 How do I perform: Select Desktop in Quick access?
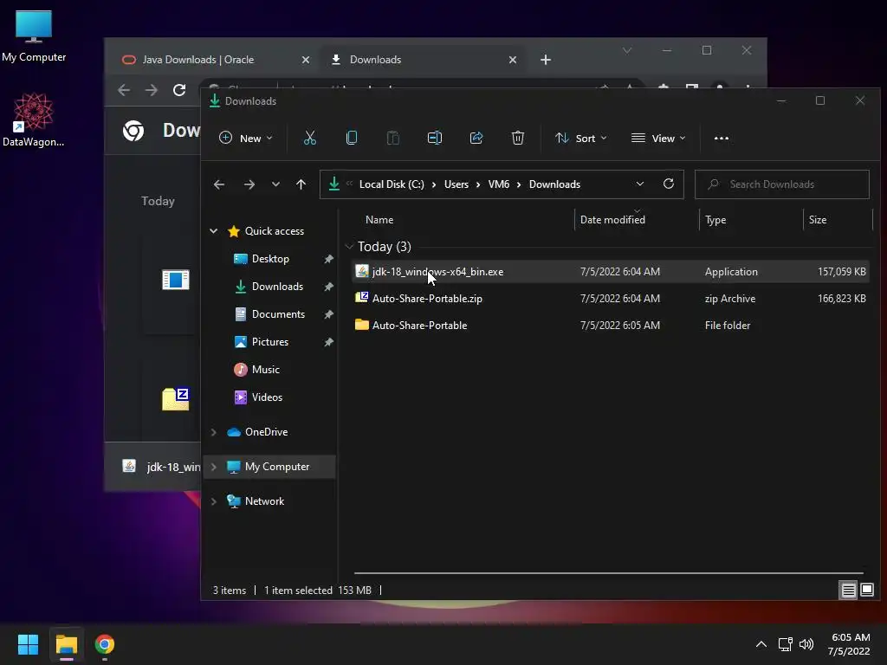pos(270,258)
